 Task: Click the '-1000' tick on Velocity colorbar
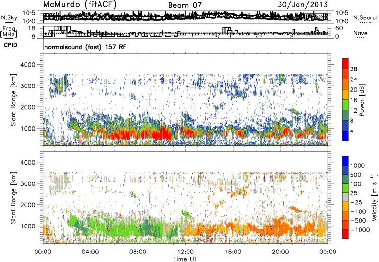360,230
